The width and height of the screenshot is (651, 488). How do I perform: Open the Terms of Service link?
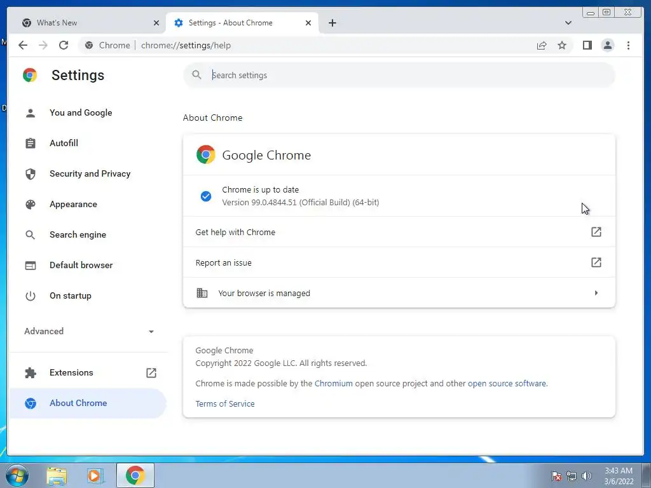point(225,403)
